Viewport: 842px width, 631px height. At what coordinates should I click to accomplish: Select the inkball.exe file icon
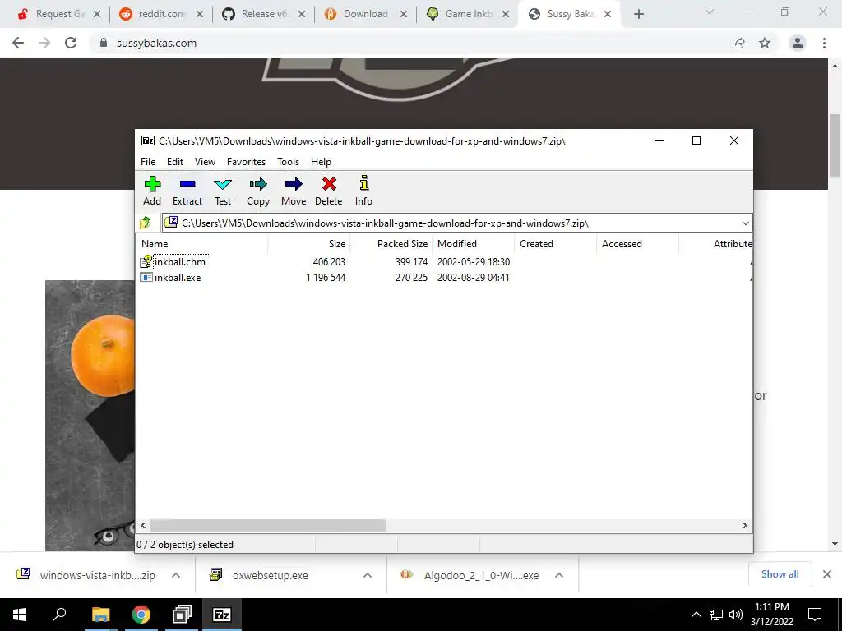coord(146,278)
